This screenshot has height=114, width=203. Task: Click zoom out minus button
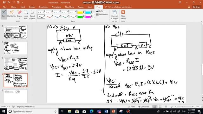176,107
